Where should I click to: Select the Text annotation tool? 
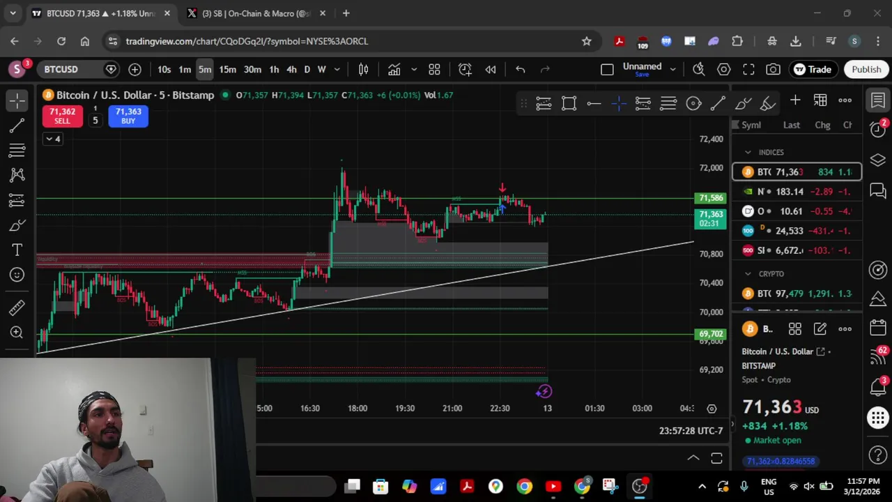tap(17, 250)
